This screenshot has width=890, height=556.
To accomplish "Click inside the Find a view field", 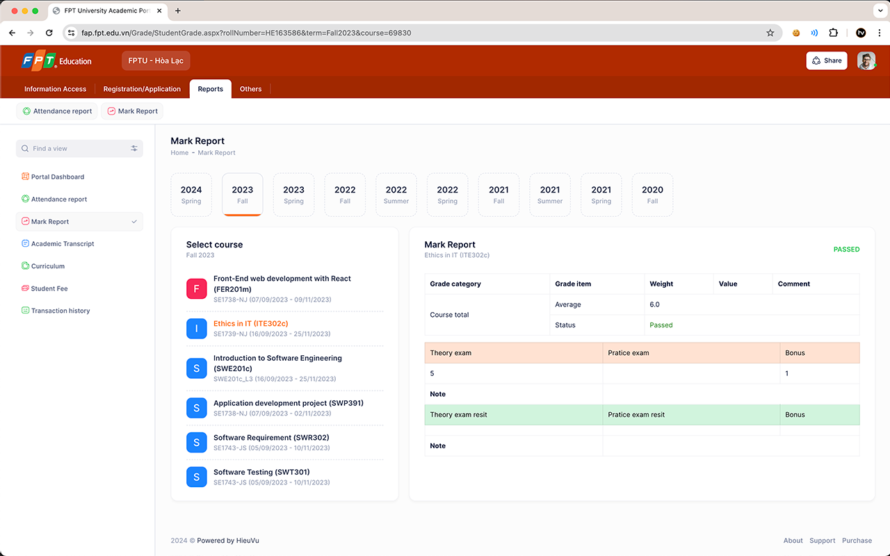I will [79, 149].
